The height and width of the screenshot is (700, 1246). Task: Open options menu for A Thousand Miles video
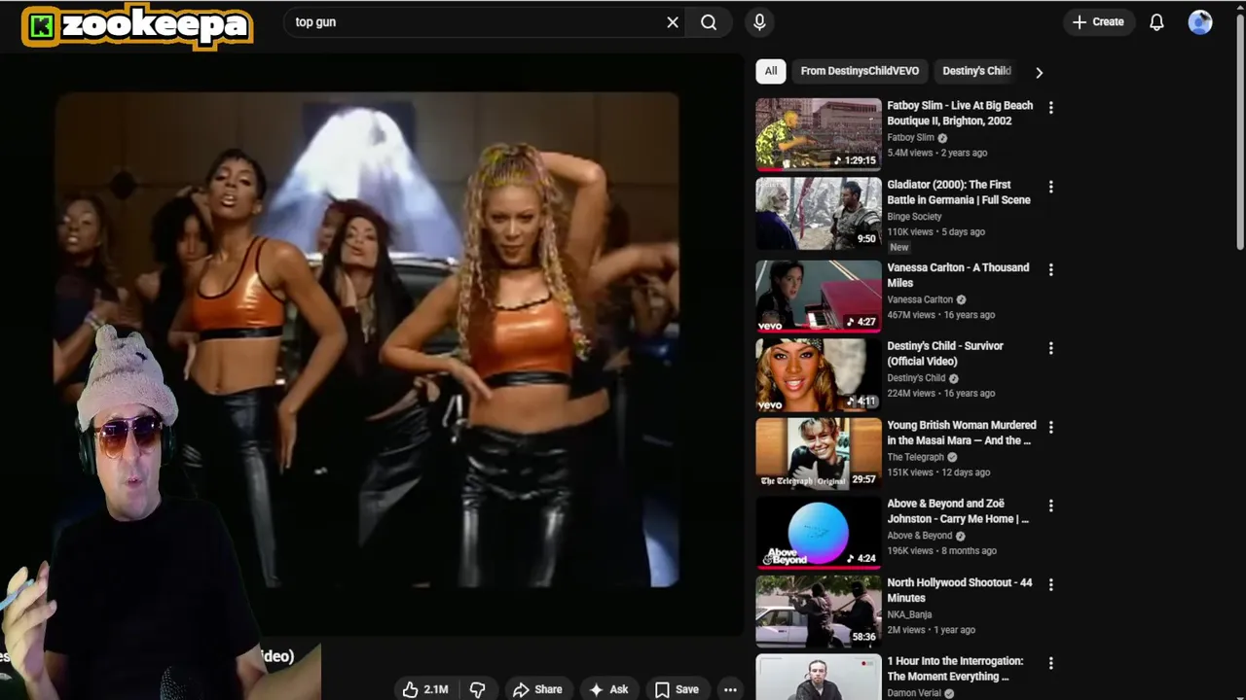1050,269
